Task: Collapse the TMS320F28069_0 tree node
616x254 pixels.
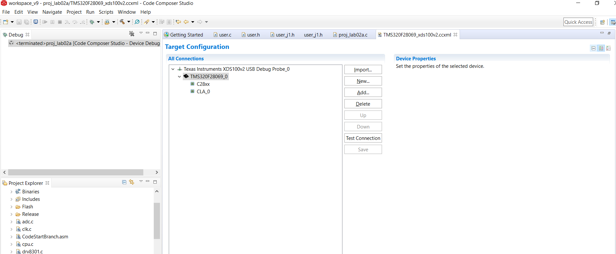Action: coord(180,77)
